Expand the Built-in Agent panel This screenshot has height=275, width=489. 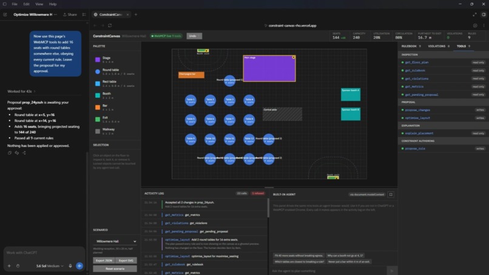coord(391,194)
